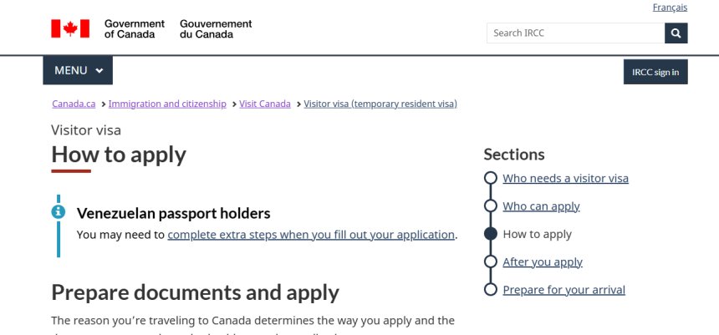
Task: Open the 'Visit Canada' breadcrumb link
Action: click(x=265, y=104)
